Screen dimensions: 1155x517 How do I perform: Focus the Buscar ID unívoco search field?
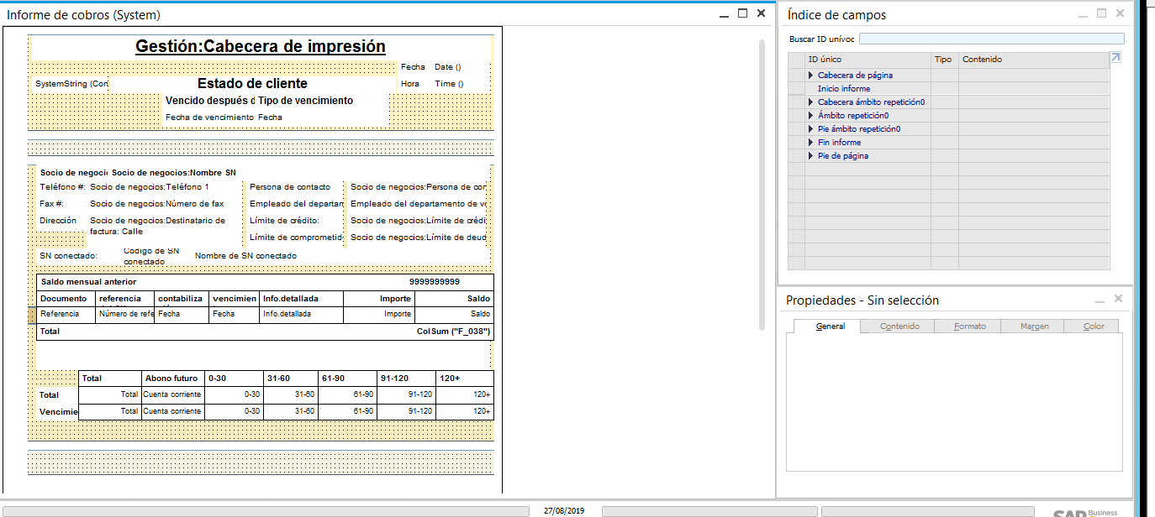(991, 39)
